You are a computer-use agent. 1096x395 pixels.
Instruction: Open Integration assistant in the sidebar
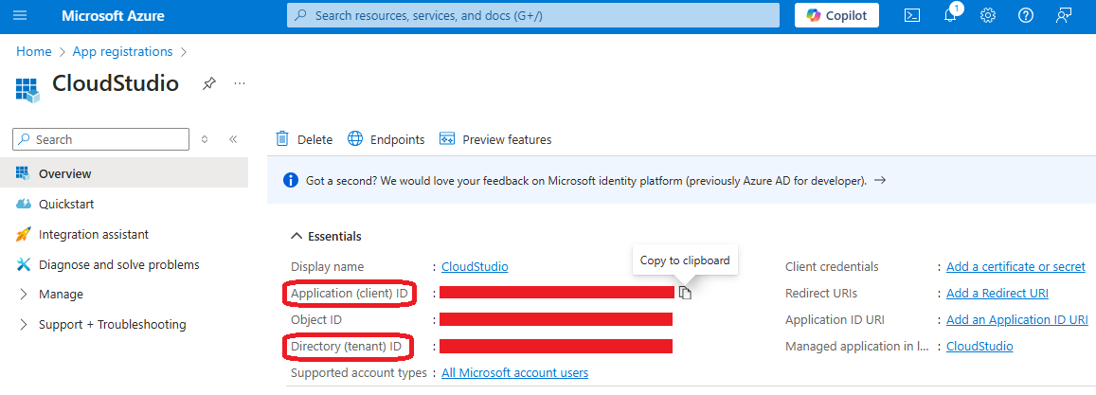[93, 234]
